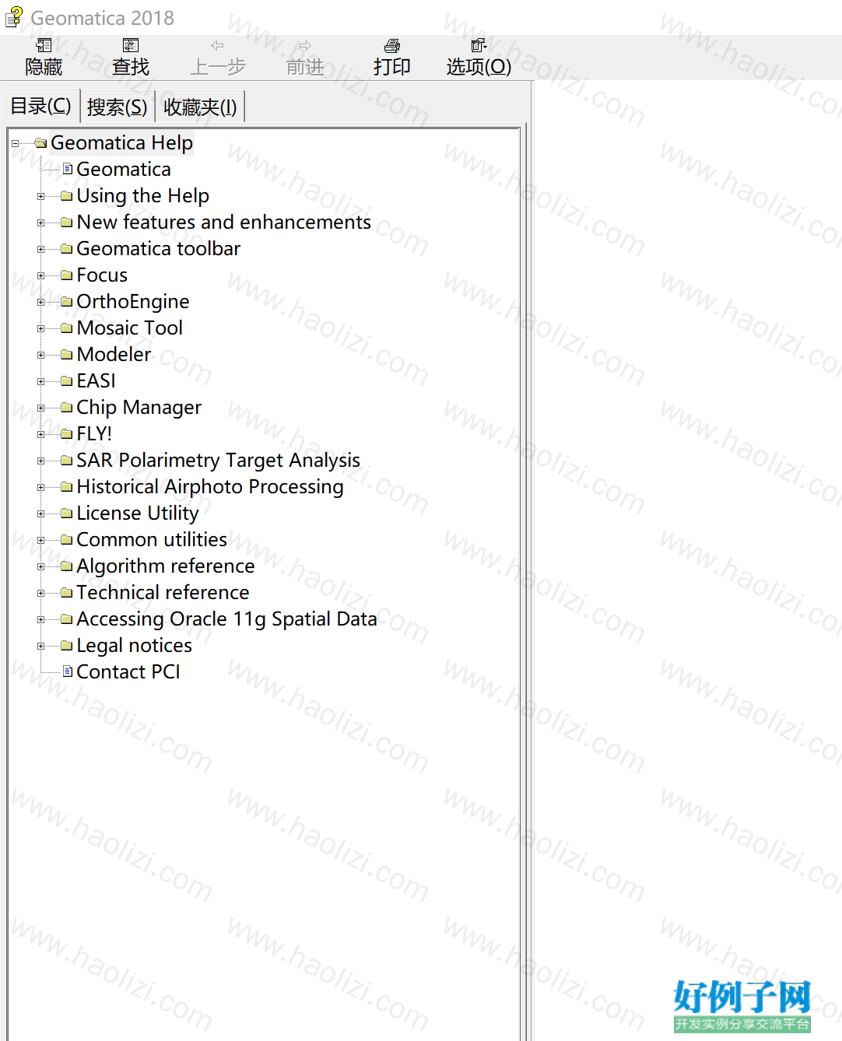Expand the Legal notices node

(40, 646)
